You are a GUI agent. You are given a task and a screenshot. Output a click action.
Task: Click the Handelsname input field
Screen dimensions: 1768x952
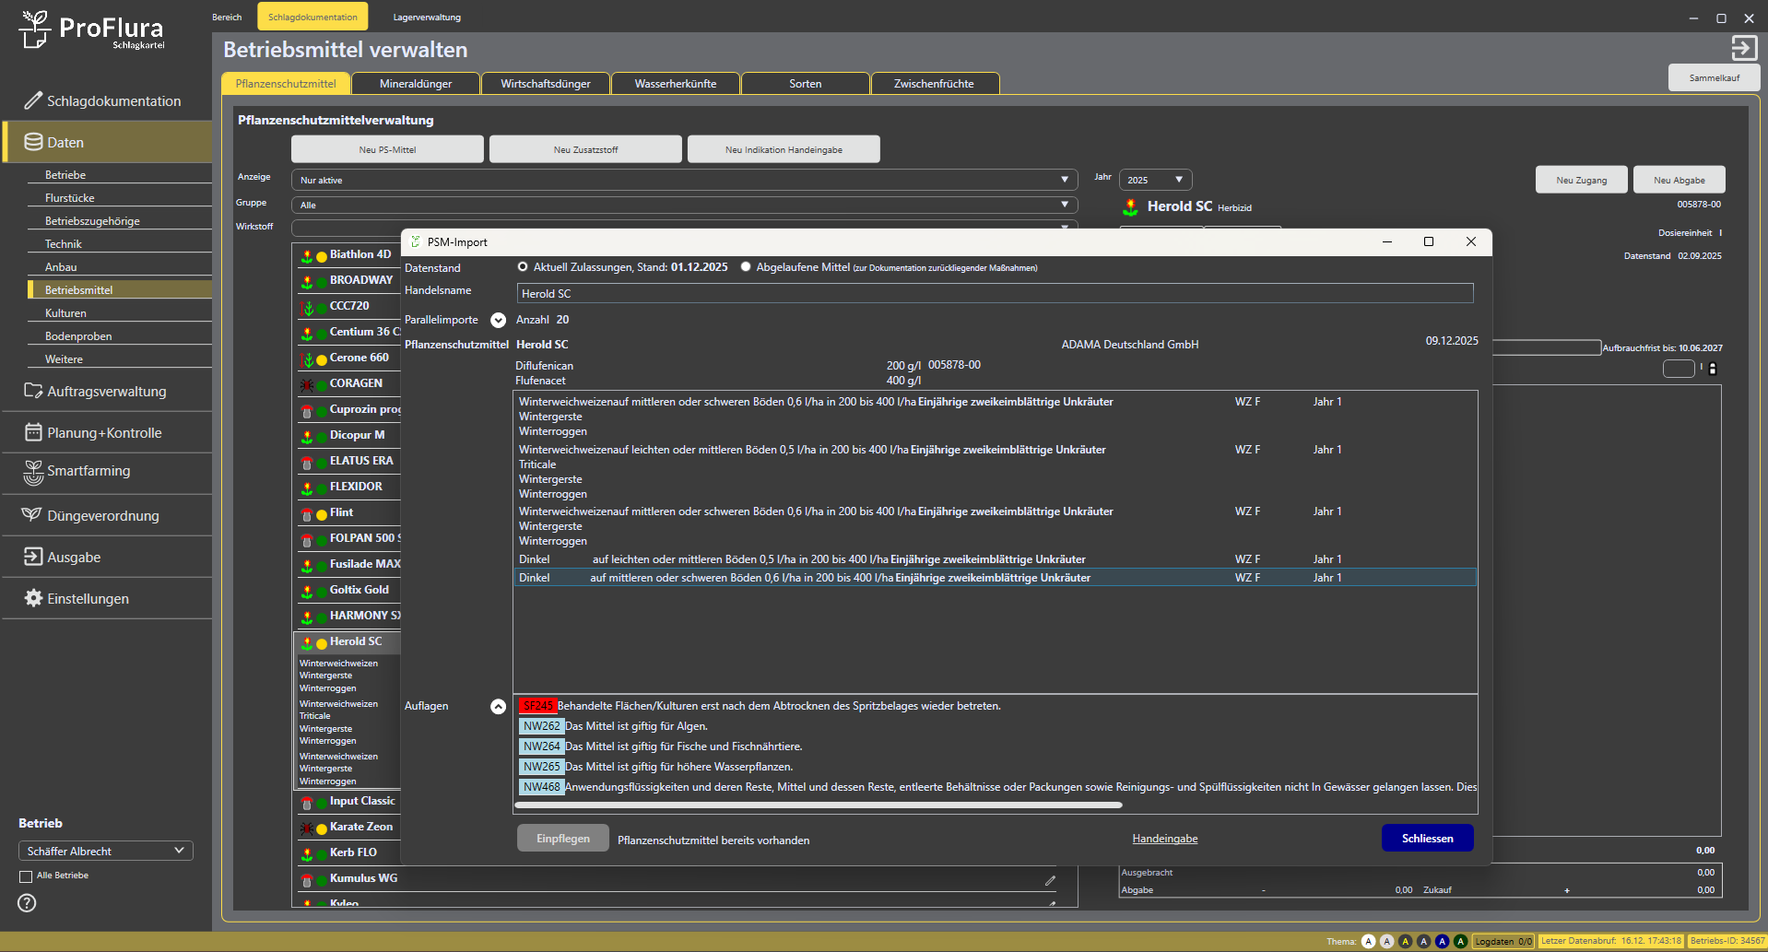coord(995,293)
